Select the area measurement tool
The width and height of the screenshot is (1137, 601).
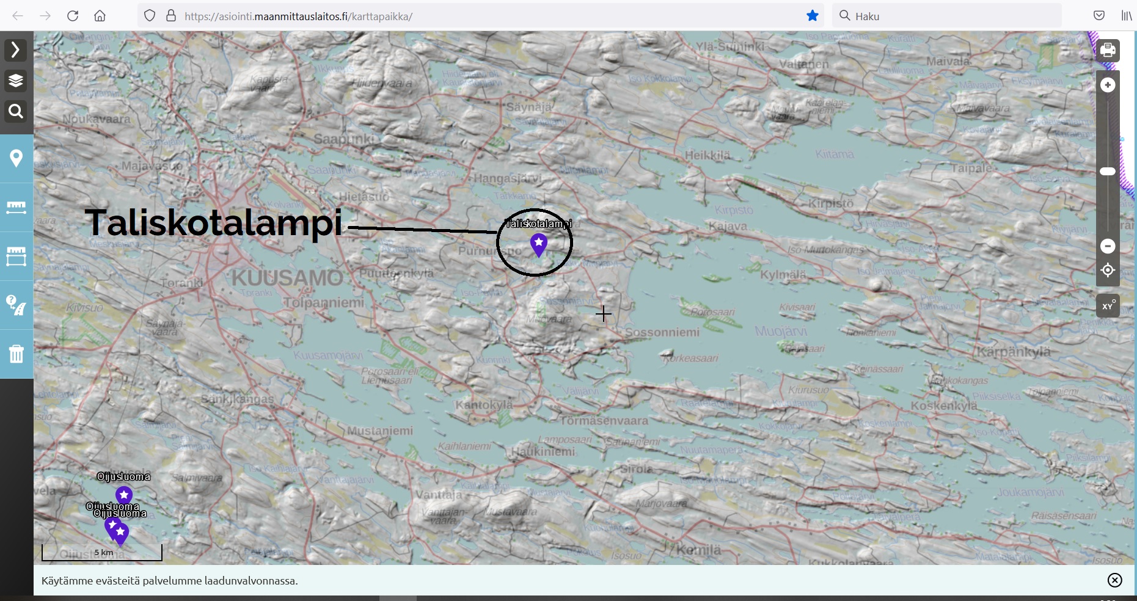coord(16,257)
